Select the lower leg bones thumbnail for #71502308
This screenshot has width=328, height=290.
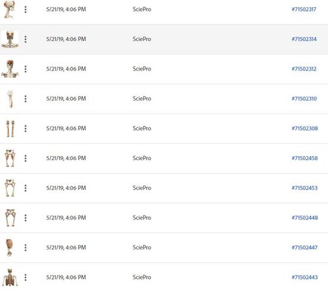pos(10,129)
